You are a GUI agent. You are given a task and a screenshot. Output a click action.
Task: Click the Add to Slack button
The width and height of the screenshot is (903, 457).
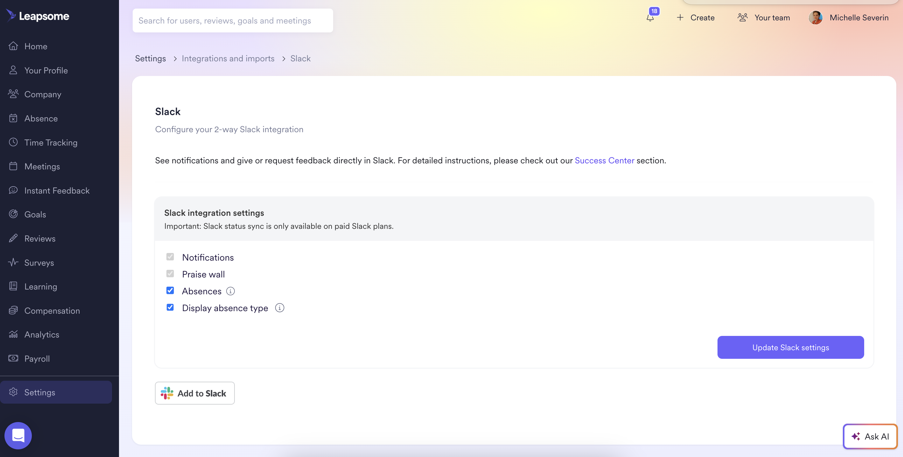(195, 393)
